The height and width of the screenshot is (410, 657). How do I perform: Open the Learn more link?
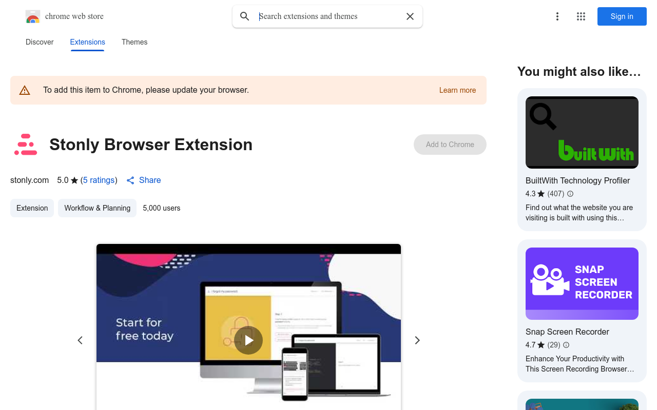point(457,90)
